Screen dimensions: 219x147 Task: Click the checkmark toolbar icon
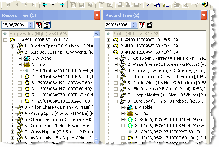(x=196, y=5)
